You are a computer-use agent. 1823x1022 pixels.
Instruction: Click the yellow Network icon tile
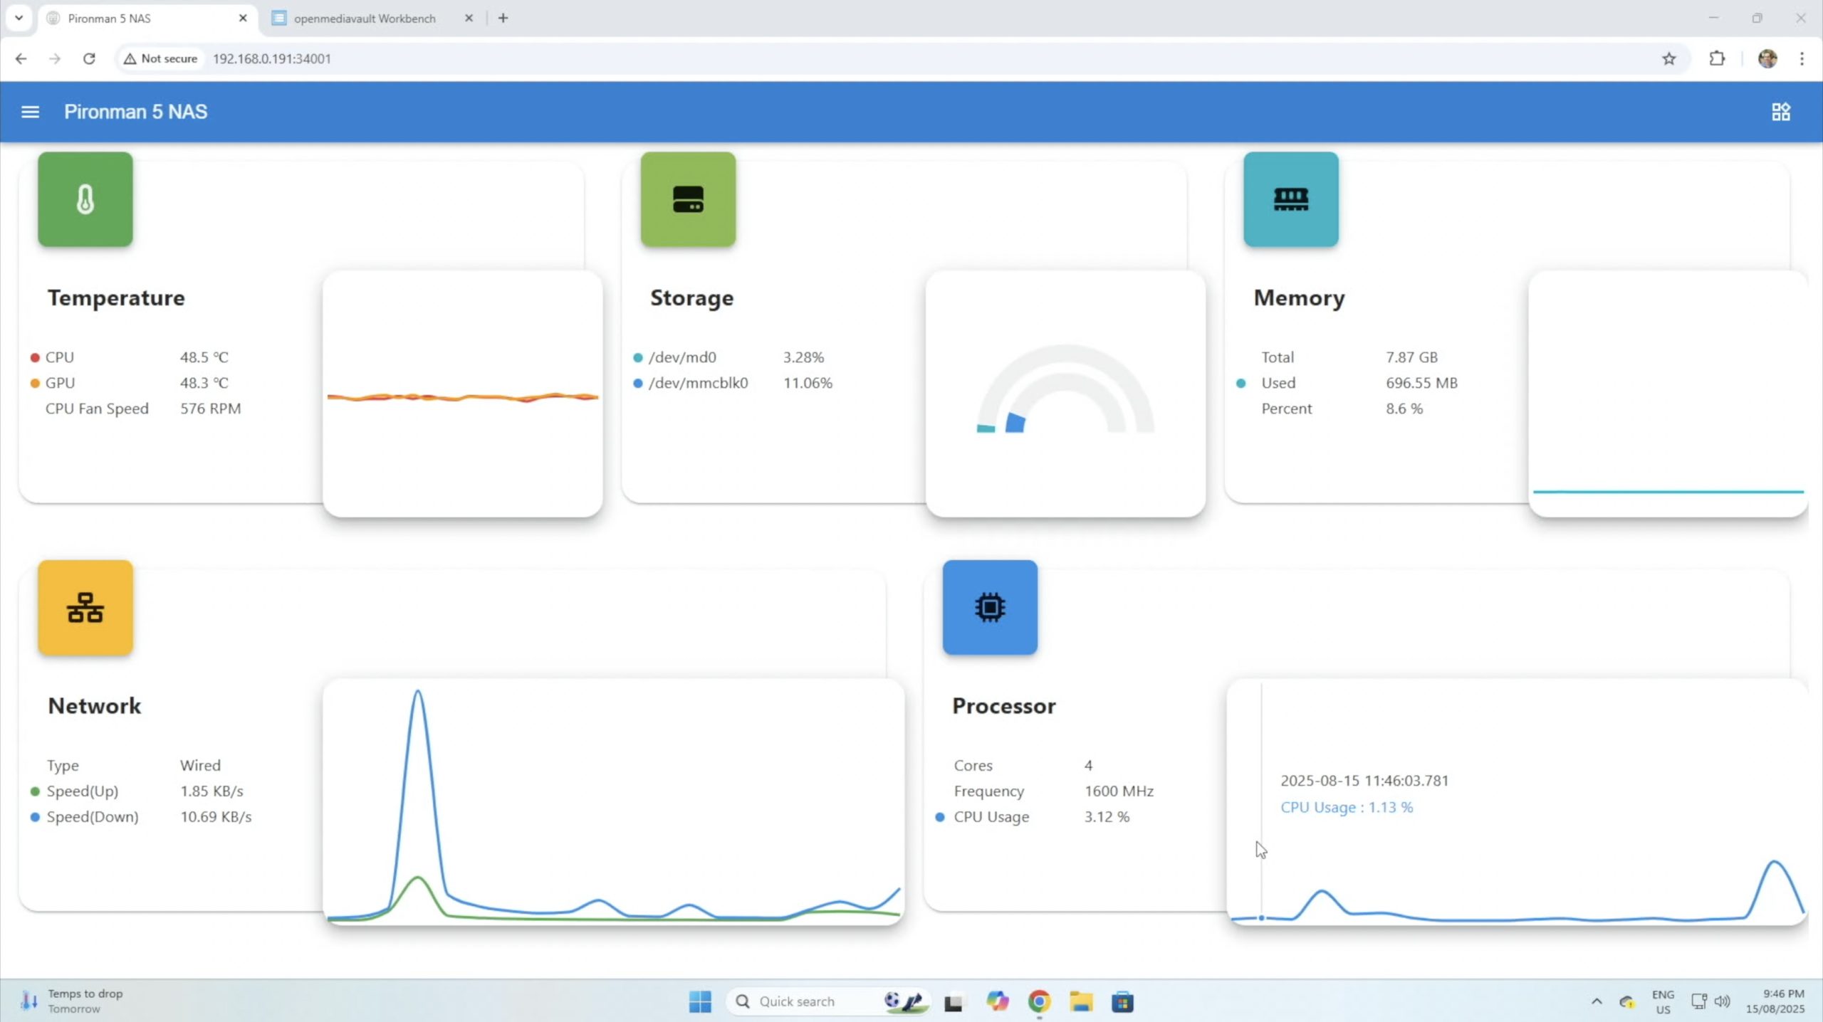pos(85,607)
